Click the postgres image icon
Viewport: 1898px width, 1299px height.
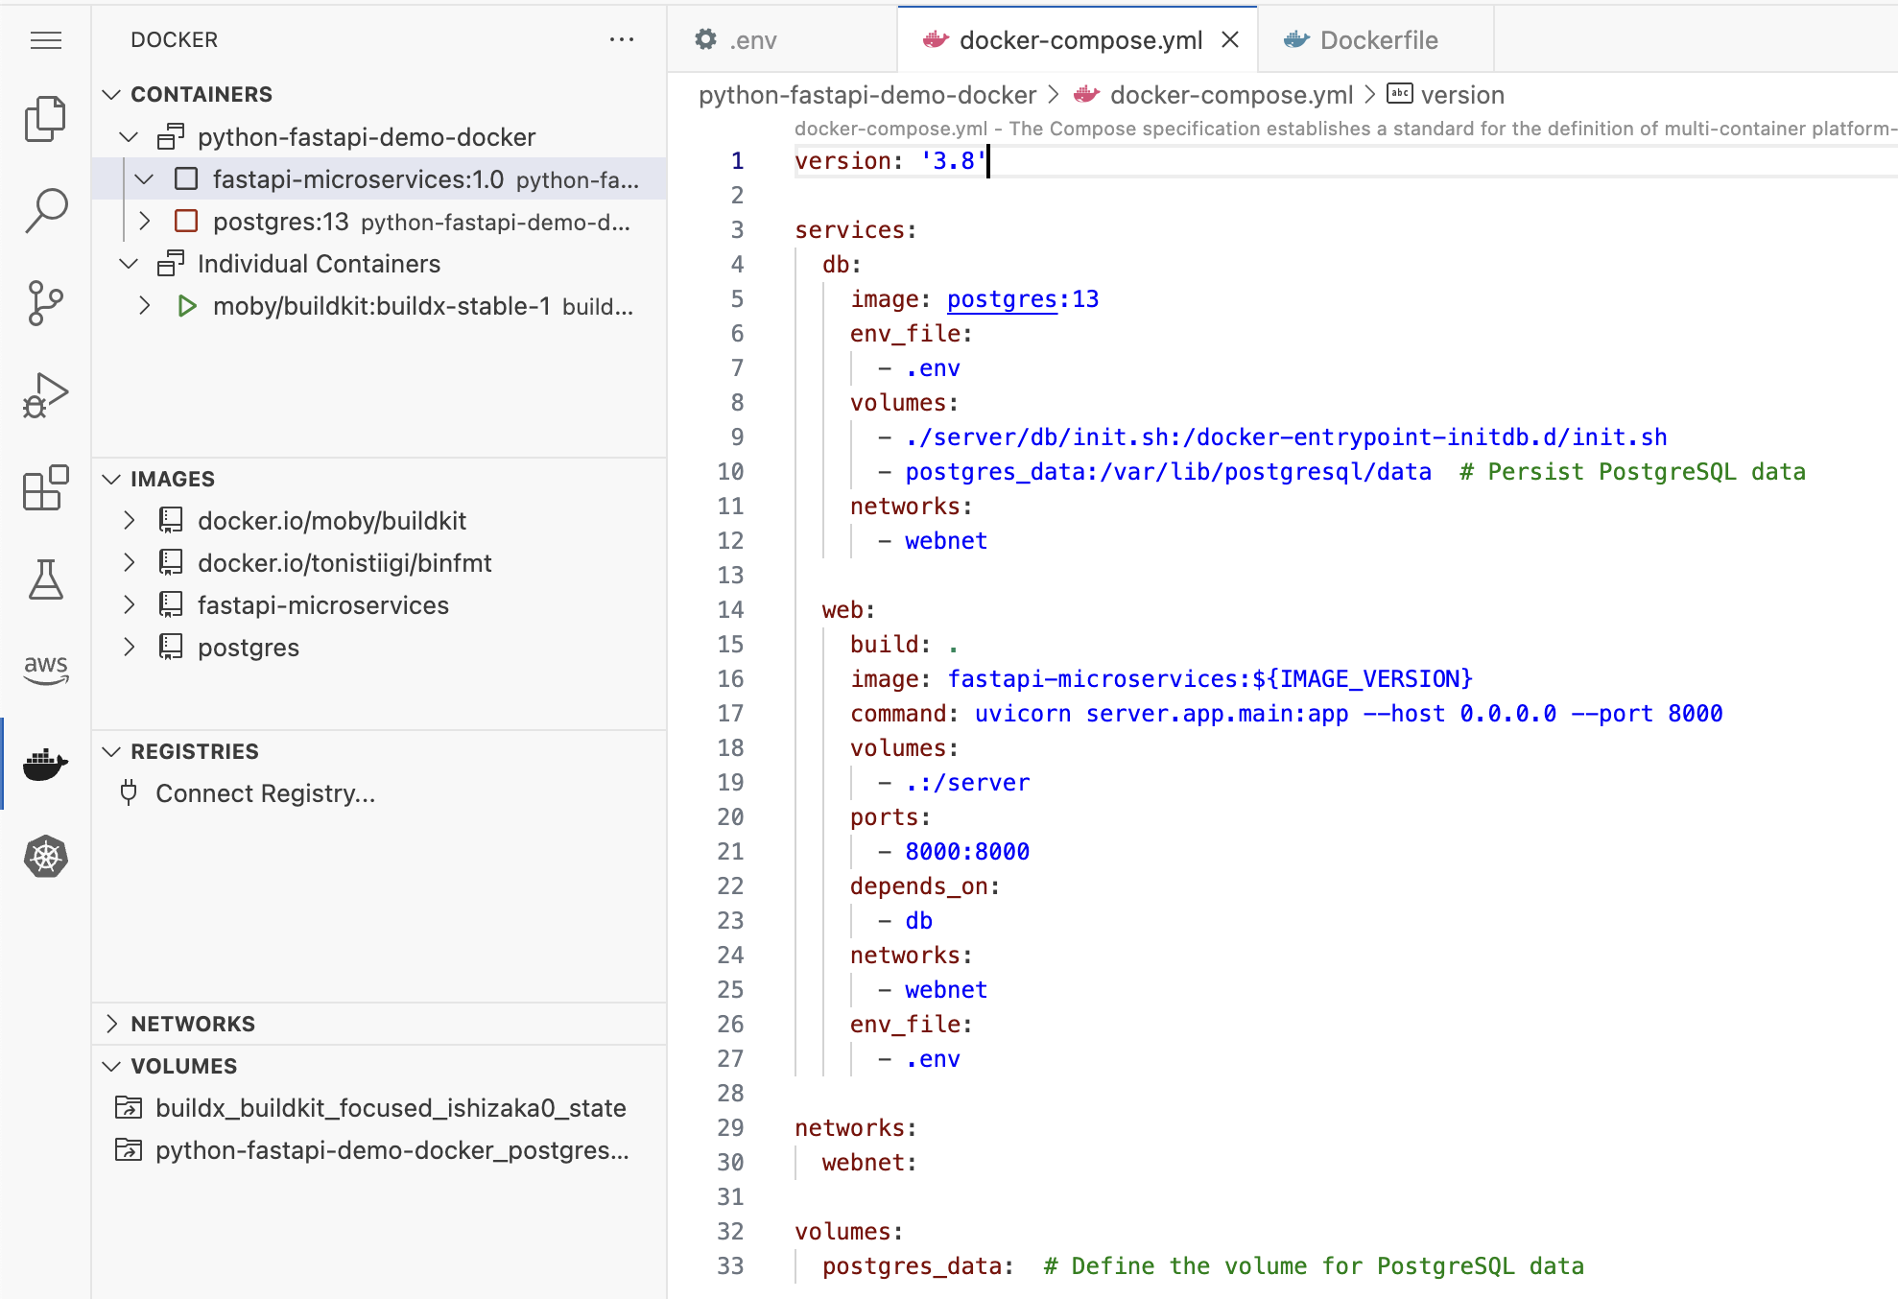pyautogui.click(x=171, y=648)
